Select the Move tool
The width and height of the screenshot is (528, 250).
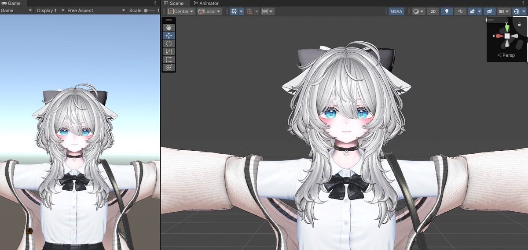click(169, 36)
